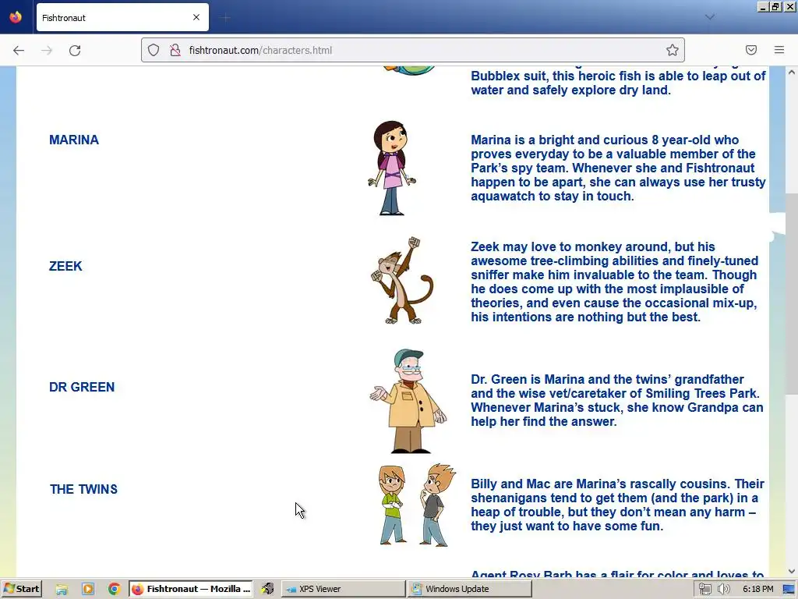798x599 pixels.
Task: Open the tracking protection shield icon
Action: tap(154, 50)
